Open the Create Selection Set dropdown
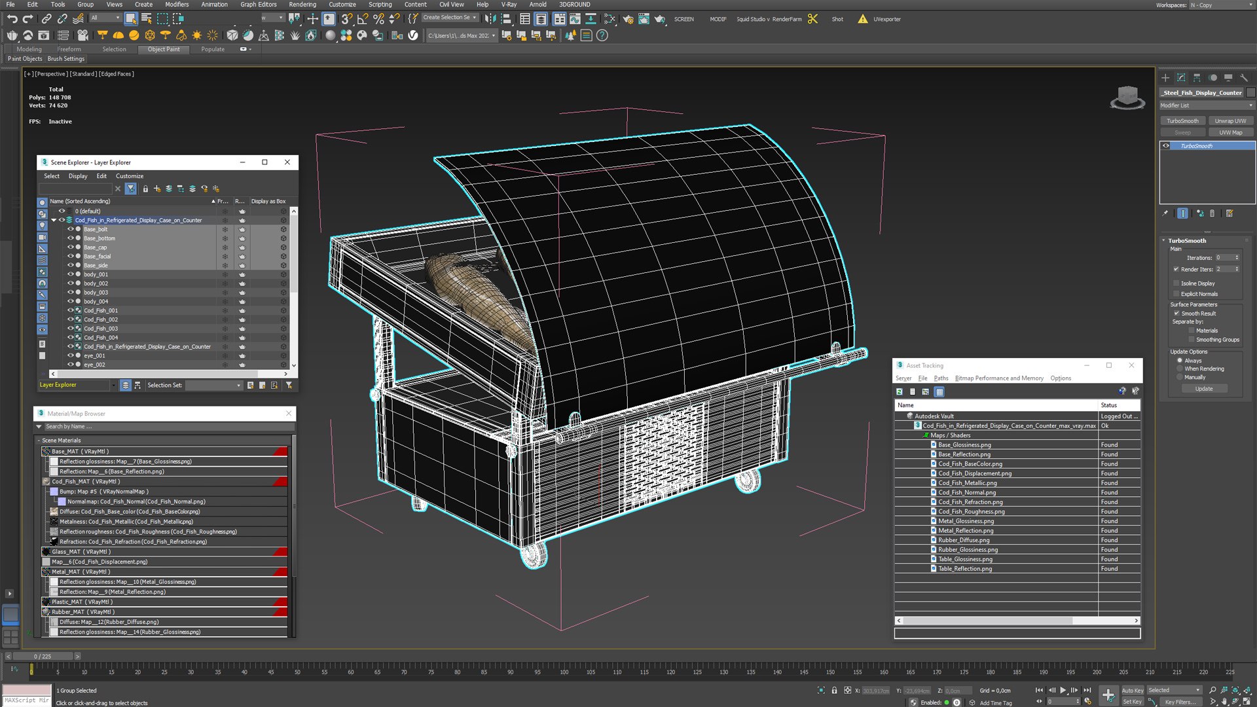1257x707 pixels. (x=450, y=18)
